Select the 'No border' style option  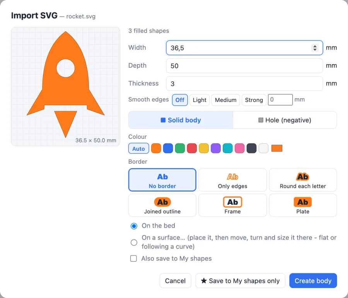pyautogui.click(x=162, y=180)
